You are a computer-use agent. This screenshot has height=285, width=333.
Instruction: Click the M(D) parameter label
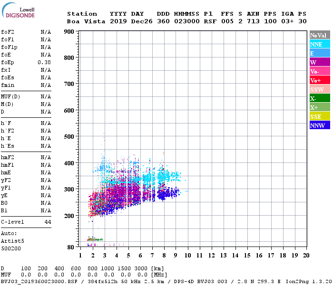click(7, 104)
